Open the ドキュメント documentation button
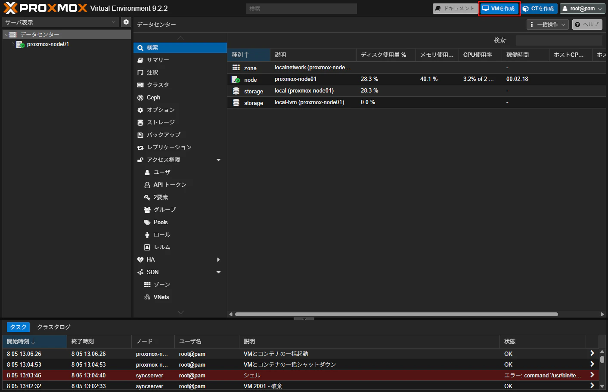Image resolution: width=608 pixels, height=392 pixels. click(x=455, y=9)
